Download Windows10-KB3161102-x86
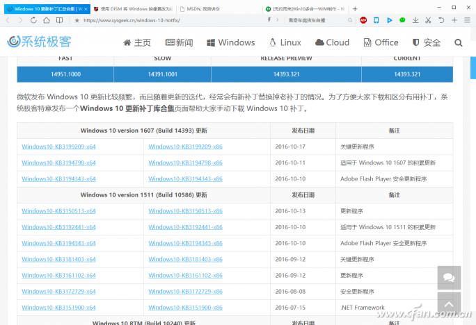Viewport: 476px width, 325px height. [x=186, y=275]
